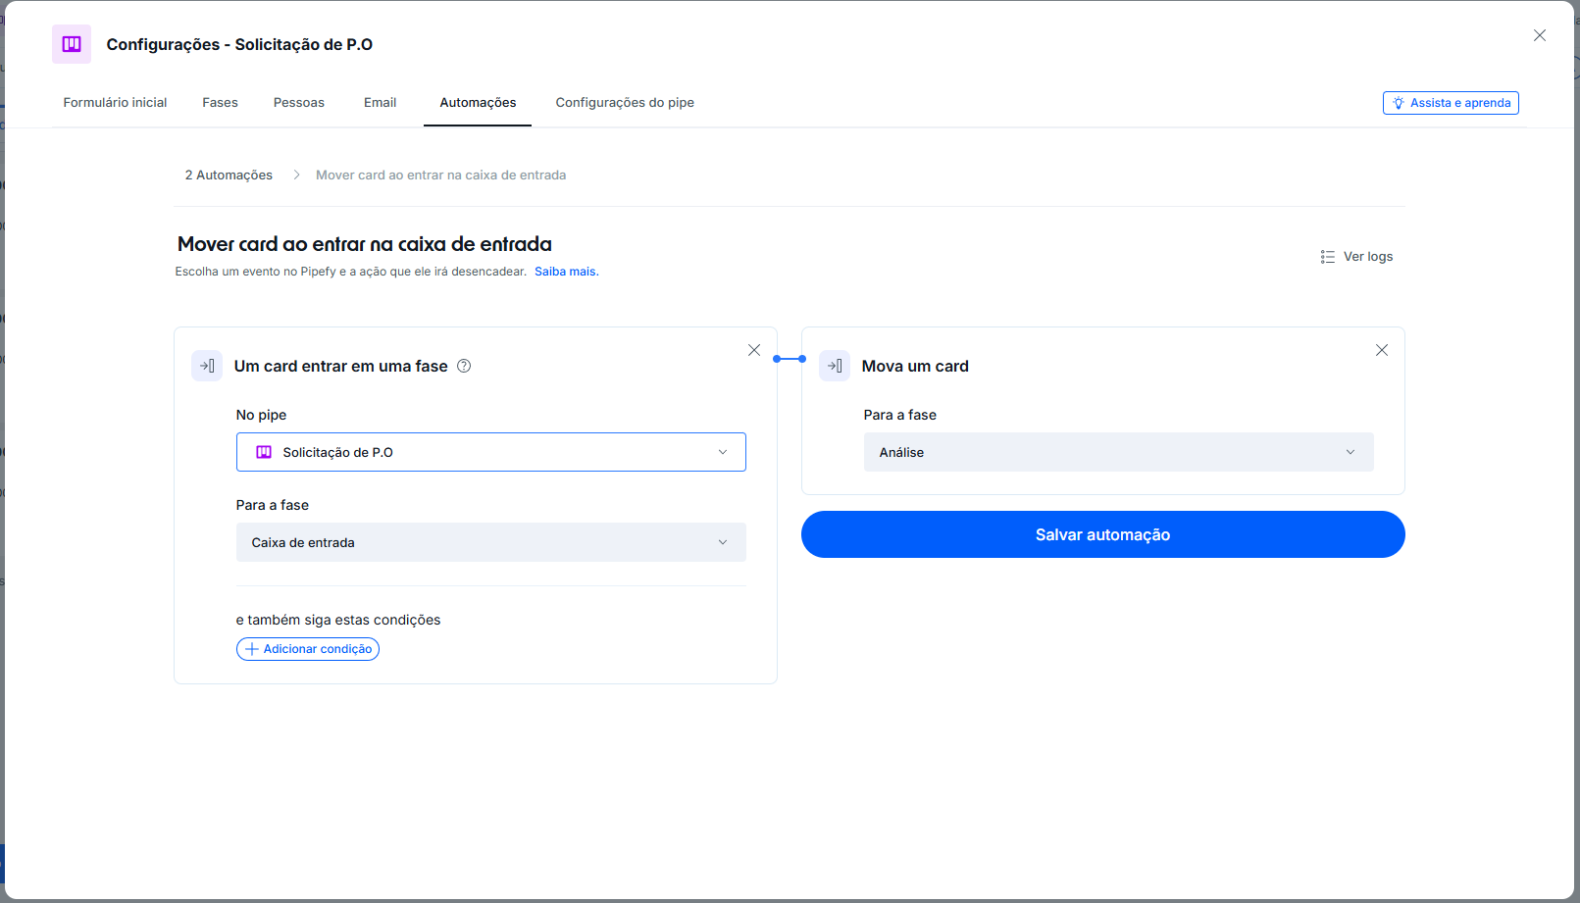
Task: Click the Adicionar condição button
Action: (308, 649)
